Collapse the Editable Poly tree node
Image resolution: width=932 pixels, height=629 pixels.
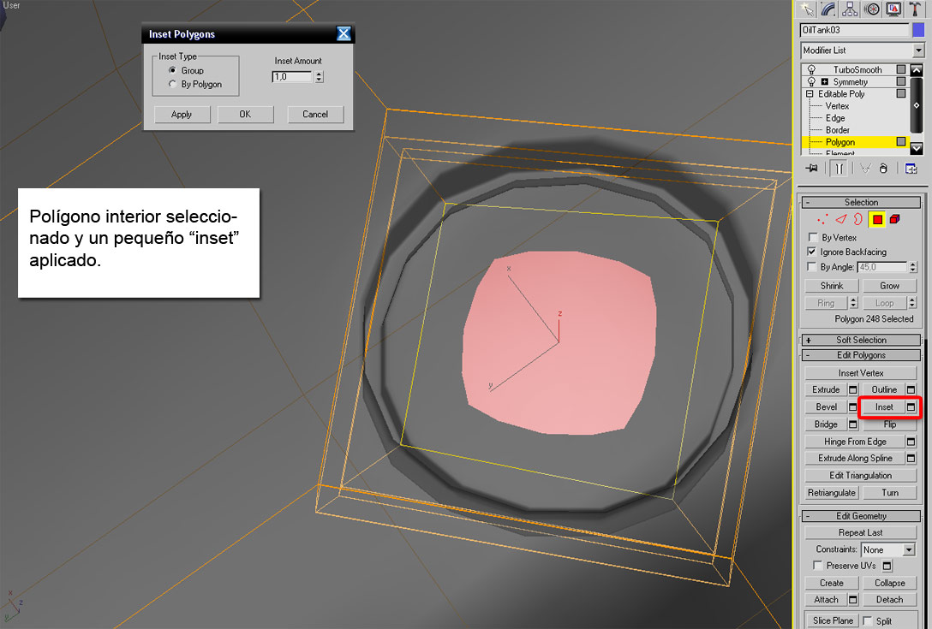[x=810, y=94]
